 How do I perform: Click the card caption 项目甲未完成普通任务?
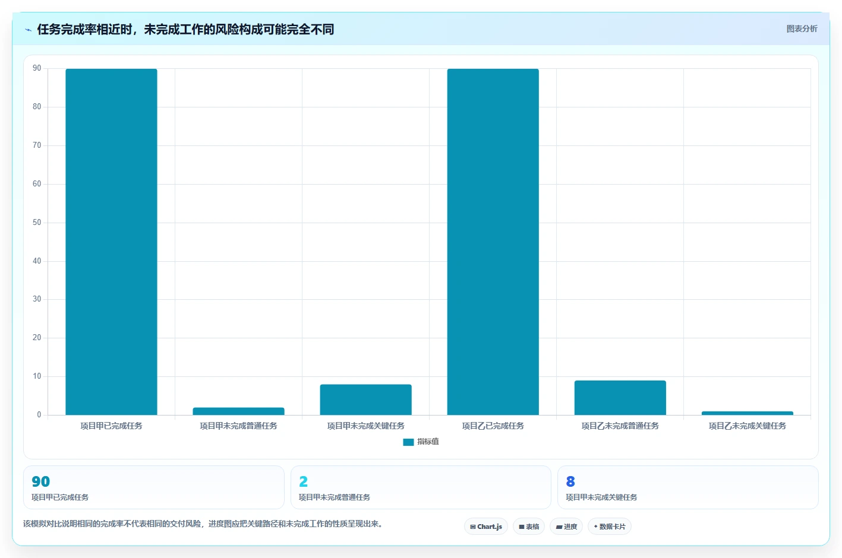pyautogui.click(x=334, y=497)
